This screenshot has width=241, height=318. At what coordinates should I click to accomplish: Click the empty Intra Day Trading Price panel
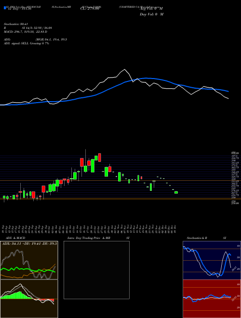[x=96, y=270]
